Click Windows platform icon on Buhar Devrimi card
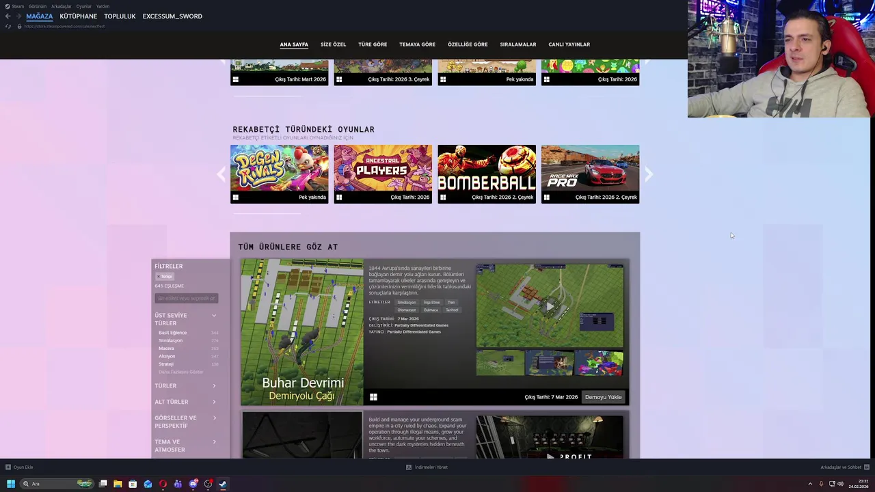875x492 pixels. [373, 397]
